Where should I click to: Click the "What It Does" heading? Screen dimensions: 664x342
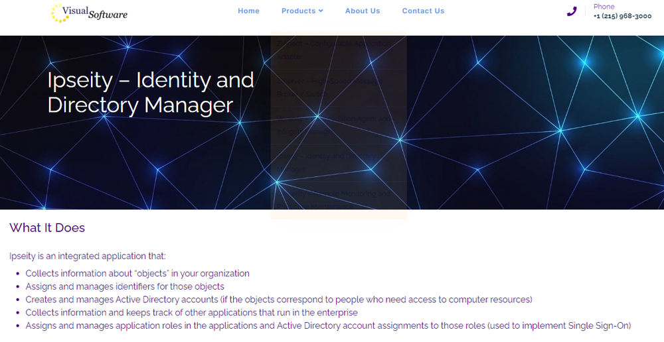click(x=47, y=227)
